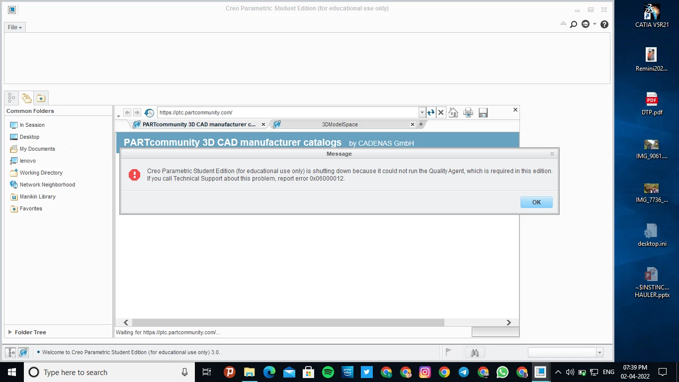Open the search magnifier at top right
679x382 pixels.
(574, 24)
